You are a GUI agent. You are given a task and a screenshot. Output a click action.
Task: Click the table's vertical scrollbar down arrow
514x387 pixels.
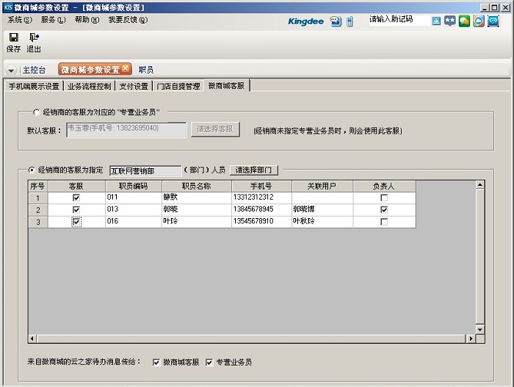click(480, 328)
